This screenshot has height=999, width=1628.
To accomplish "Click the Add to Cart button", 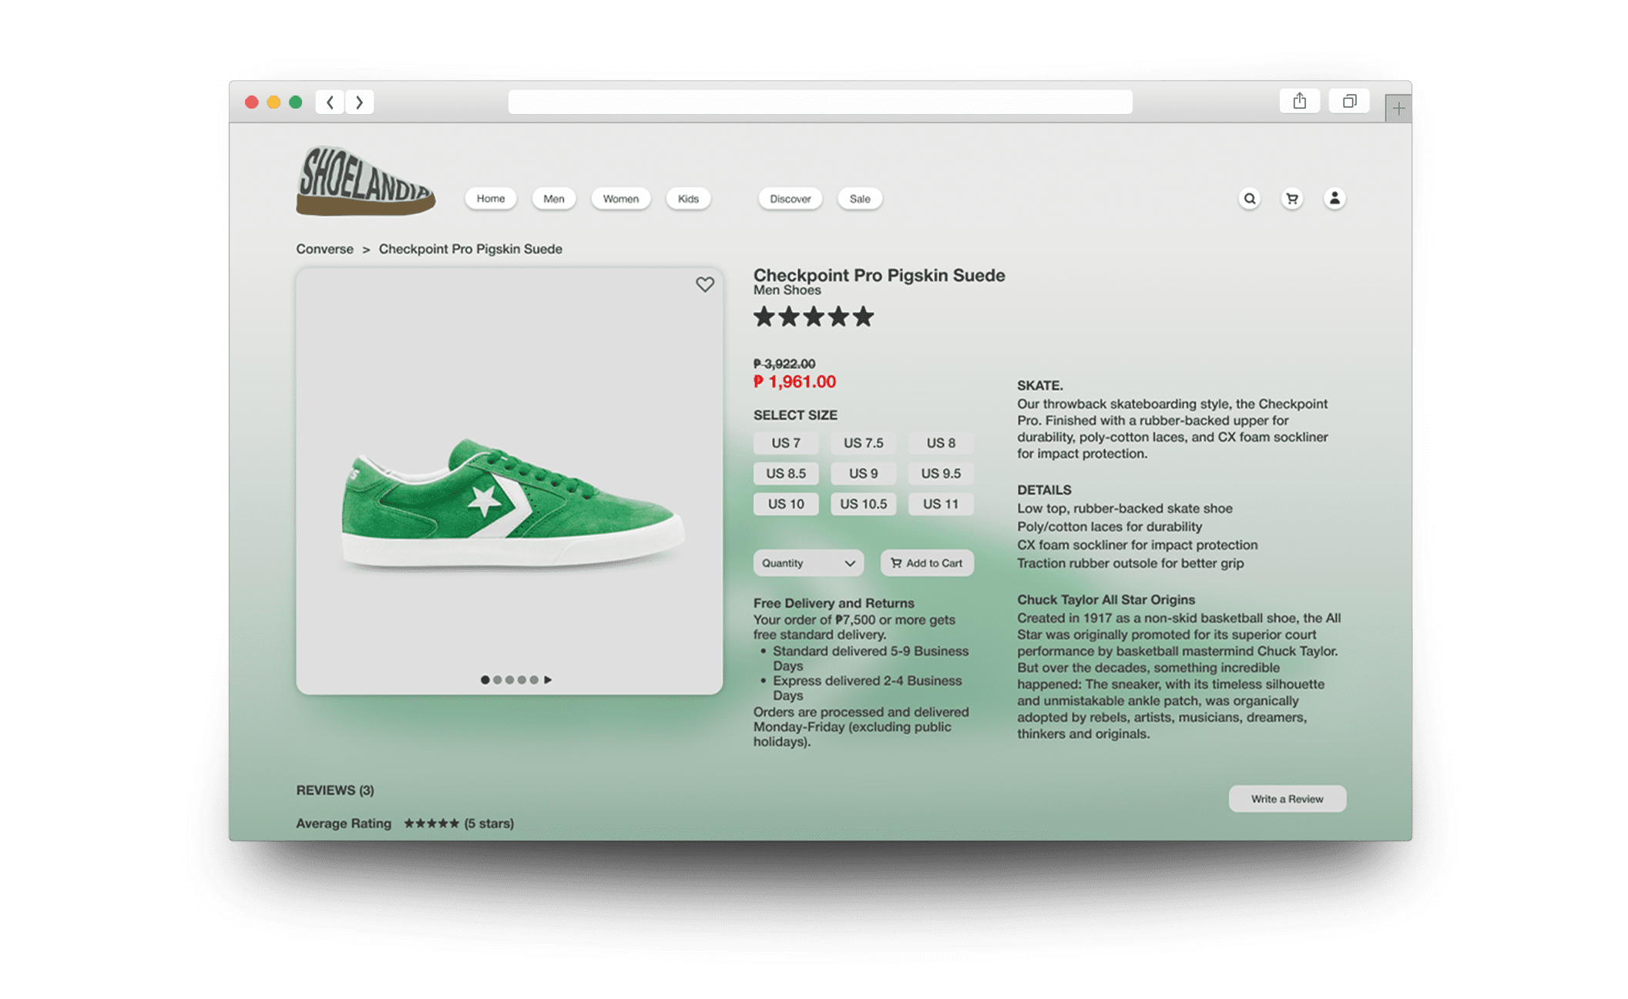I will (927, 563).
